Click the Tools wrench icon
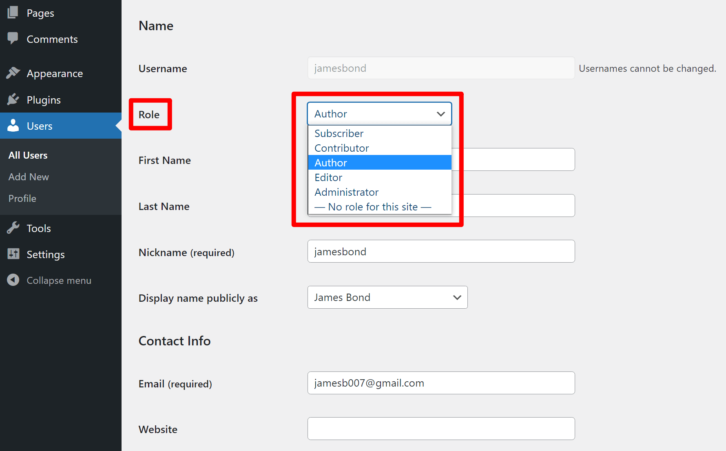 [x=13, y=228]
